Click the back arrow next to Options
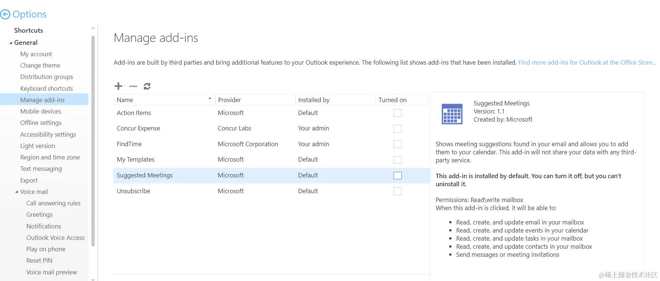Viewport: 660px width, 281px height. pyautogui.click(x=5, y=14)
